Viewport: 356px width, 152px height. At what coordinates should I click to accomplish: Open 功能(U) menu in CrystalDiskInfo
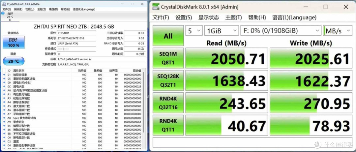tap(30, 9)
